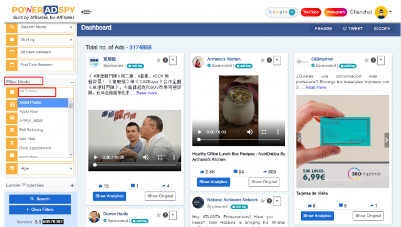
Task: Click Show Analytics on Archana's Kitchen ad
Action: 213,182
